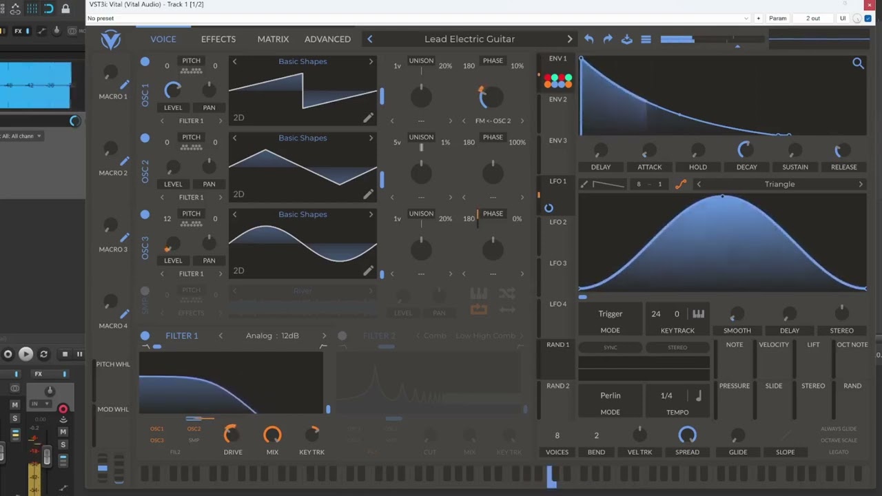Screen dimensions: 882x496
Task: Switch to the MATRIX tab
Action: (x=273, y=39)
